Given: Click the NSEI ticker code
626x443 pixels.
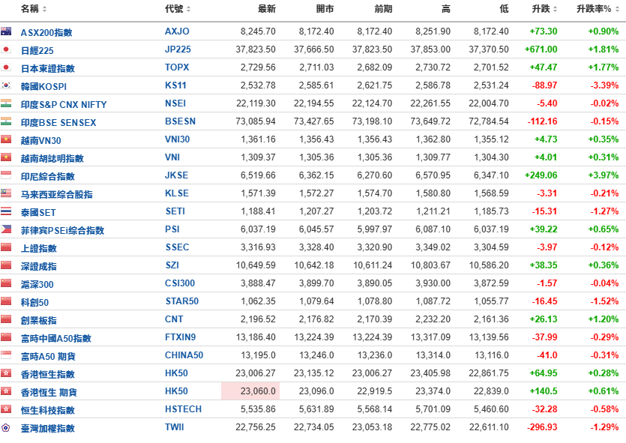Looking at the screenshot, I should coord(175,103).
